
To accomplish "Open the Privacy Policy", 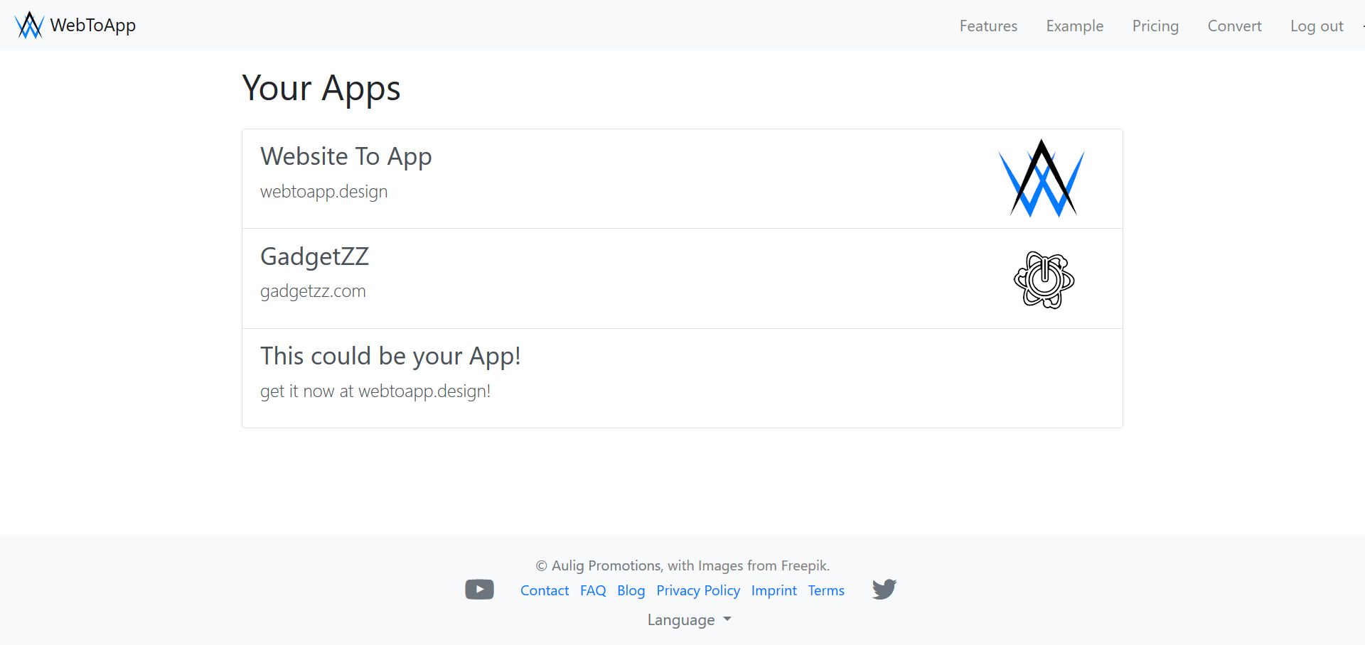I will [x=698, y=590].
